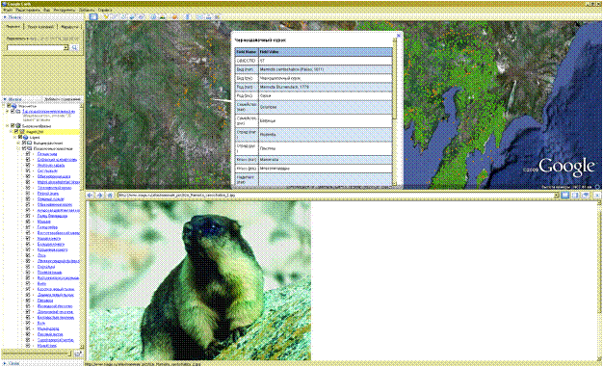Screen dimensions: 603x367
Task: Open the embedded browser home page
Action: click(110, 196)
